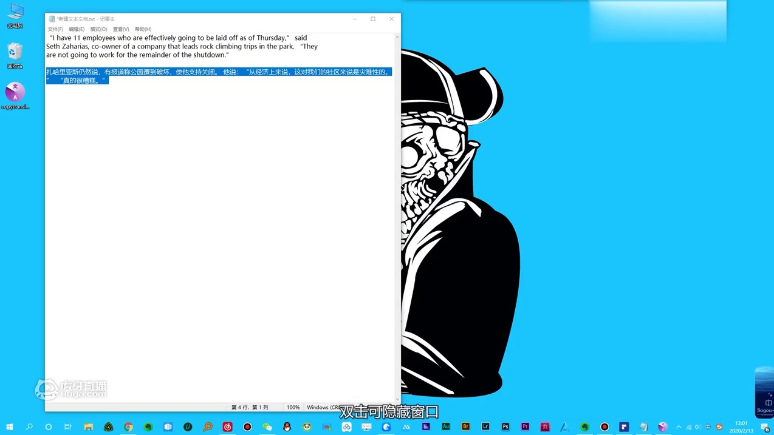
Task: Launch Adobe Premiere Pro from taskbar
Action: point(525,427)
